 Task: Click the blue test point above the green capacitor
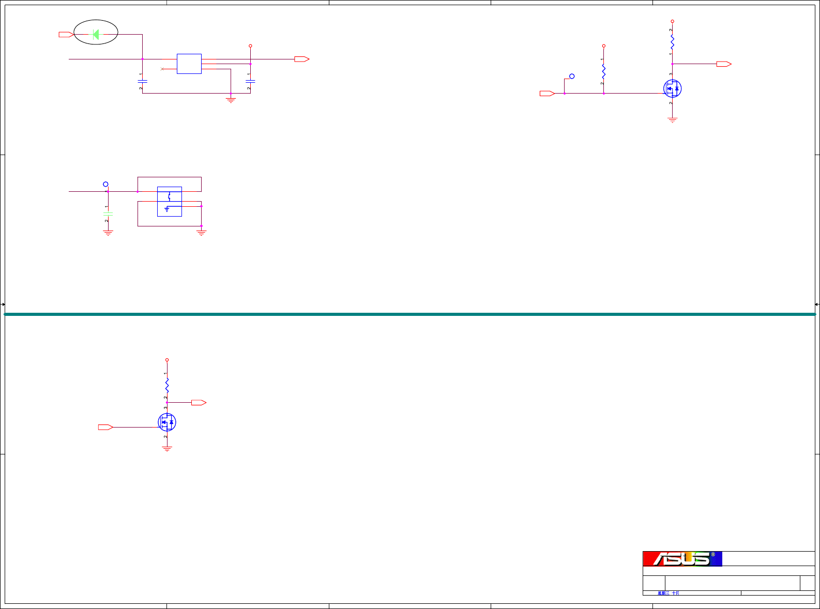pos(105,184)
